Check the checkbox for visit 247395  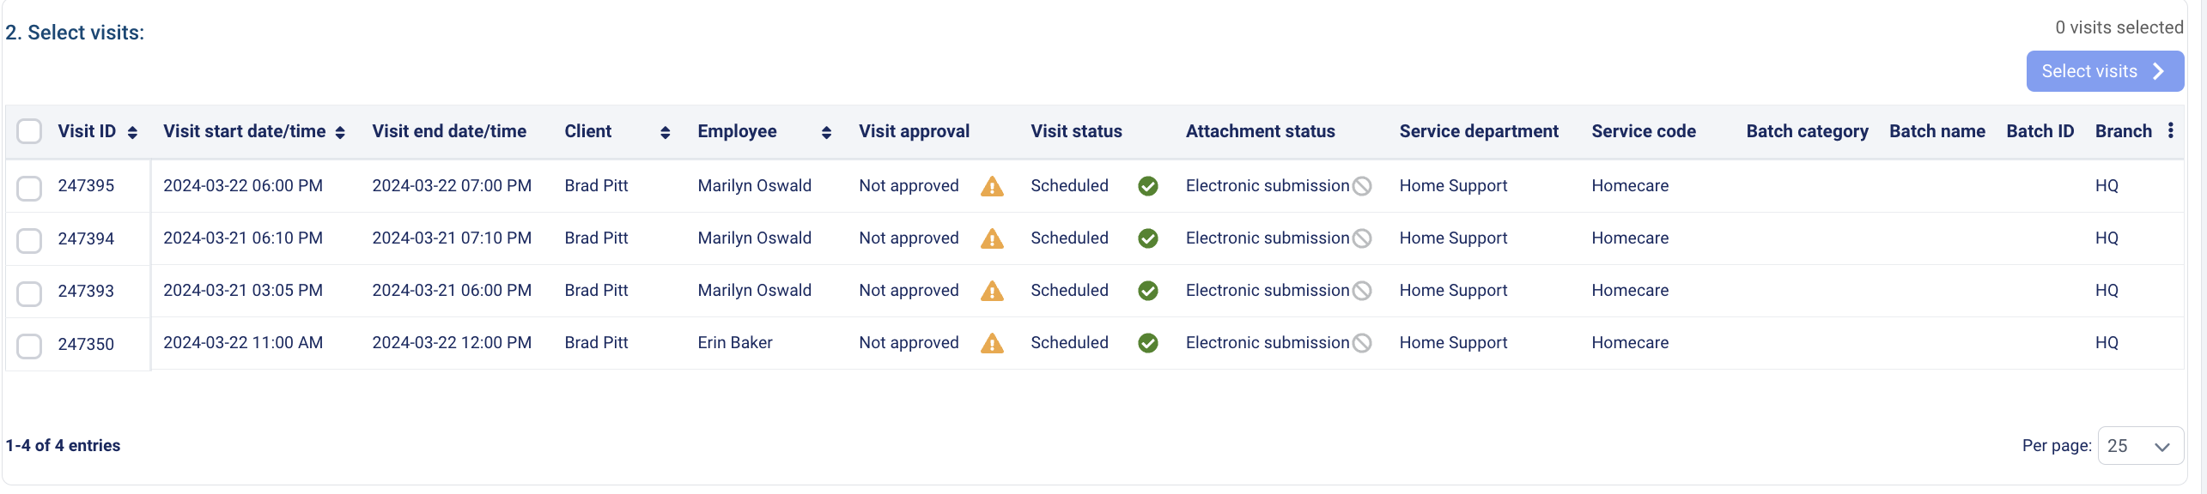coord(29,188)
